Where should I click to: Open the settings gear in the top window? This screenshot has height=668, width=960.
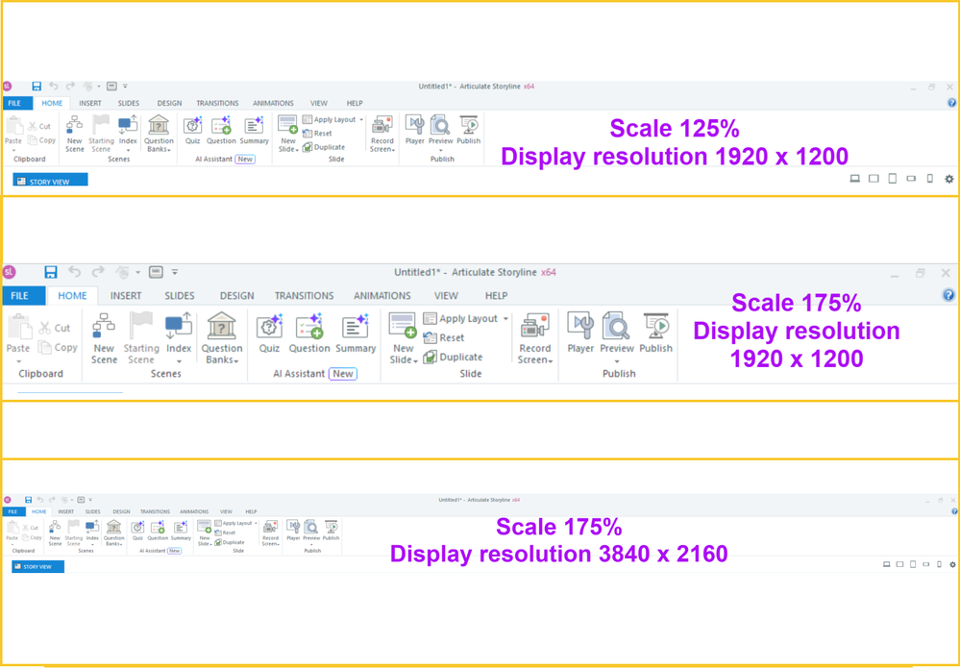[948, 179]
